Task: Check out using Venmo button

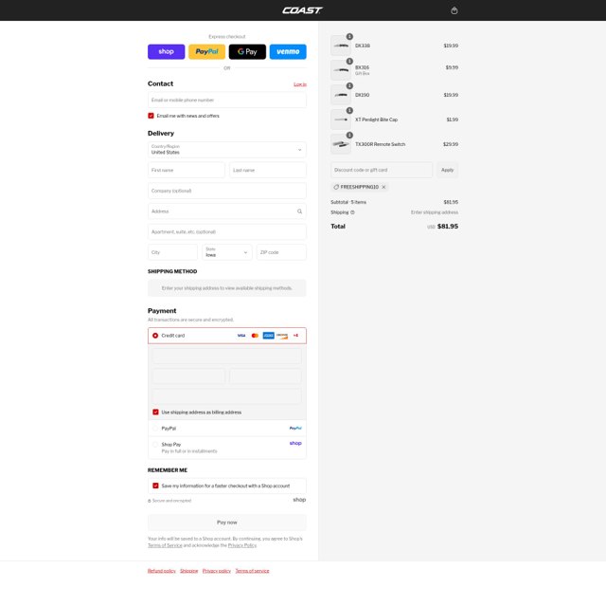Action: coord(288,51)
